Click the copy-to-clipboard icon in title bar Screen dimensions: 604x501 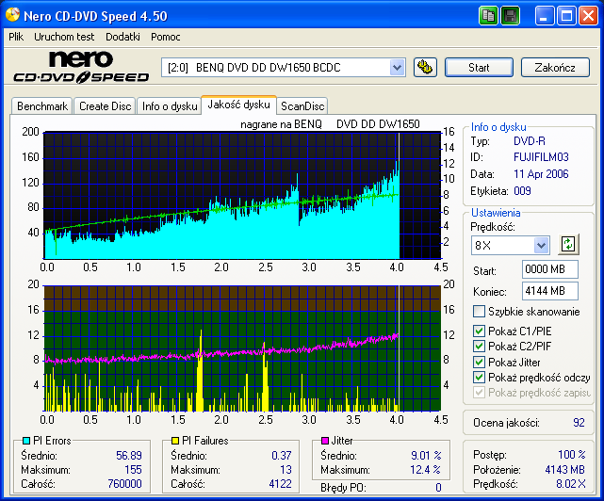[x=488, y=16]
